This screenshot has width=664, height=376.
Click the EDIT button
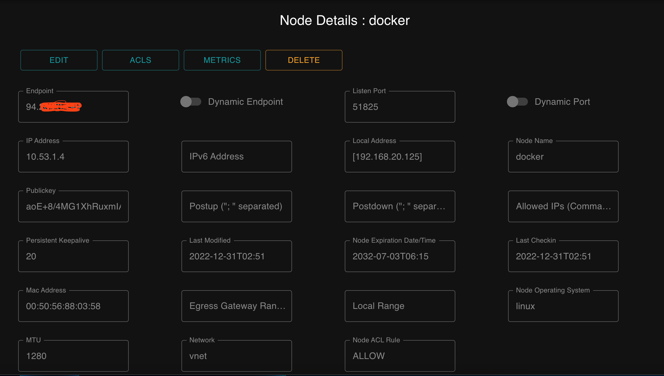tap(59, 60)
